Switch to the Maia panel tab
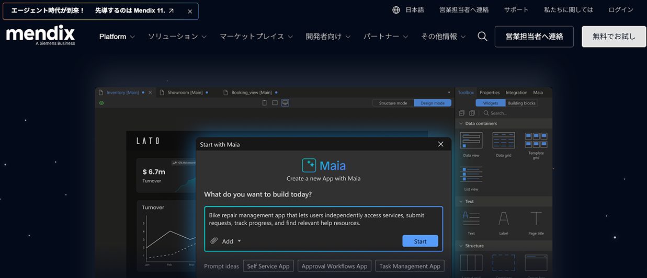Screen dimensions: 647x278 click(538, 92)
